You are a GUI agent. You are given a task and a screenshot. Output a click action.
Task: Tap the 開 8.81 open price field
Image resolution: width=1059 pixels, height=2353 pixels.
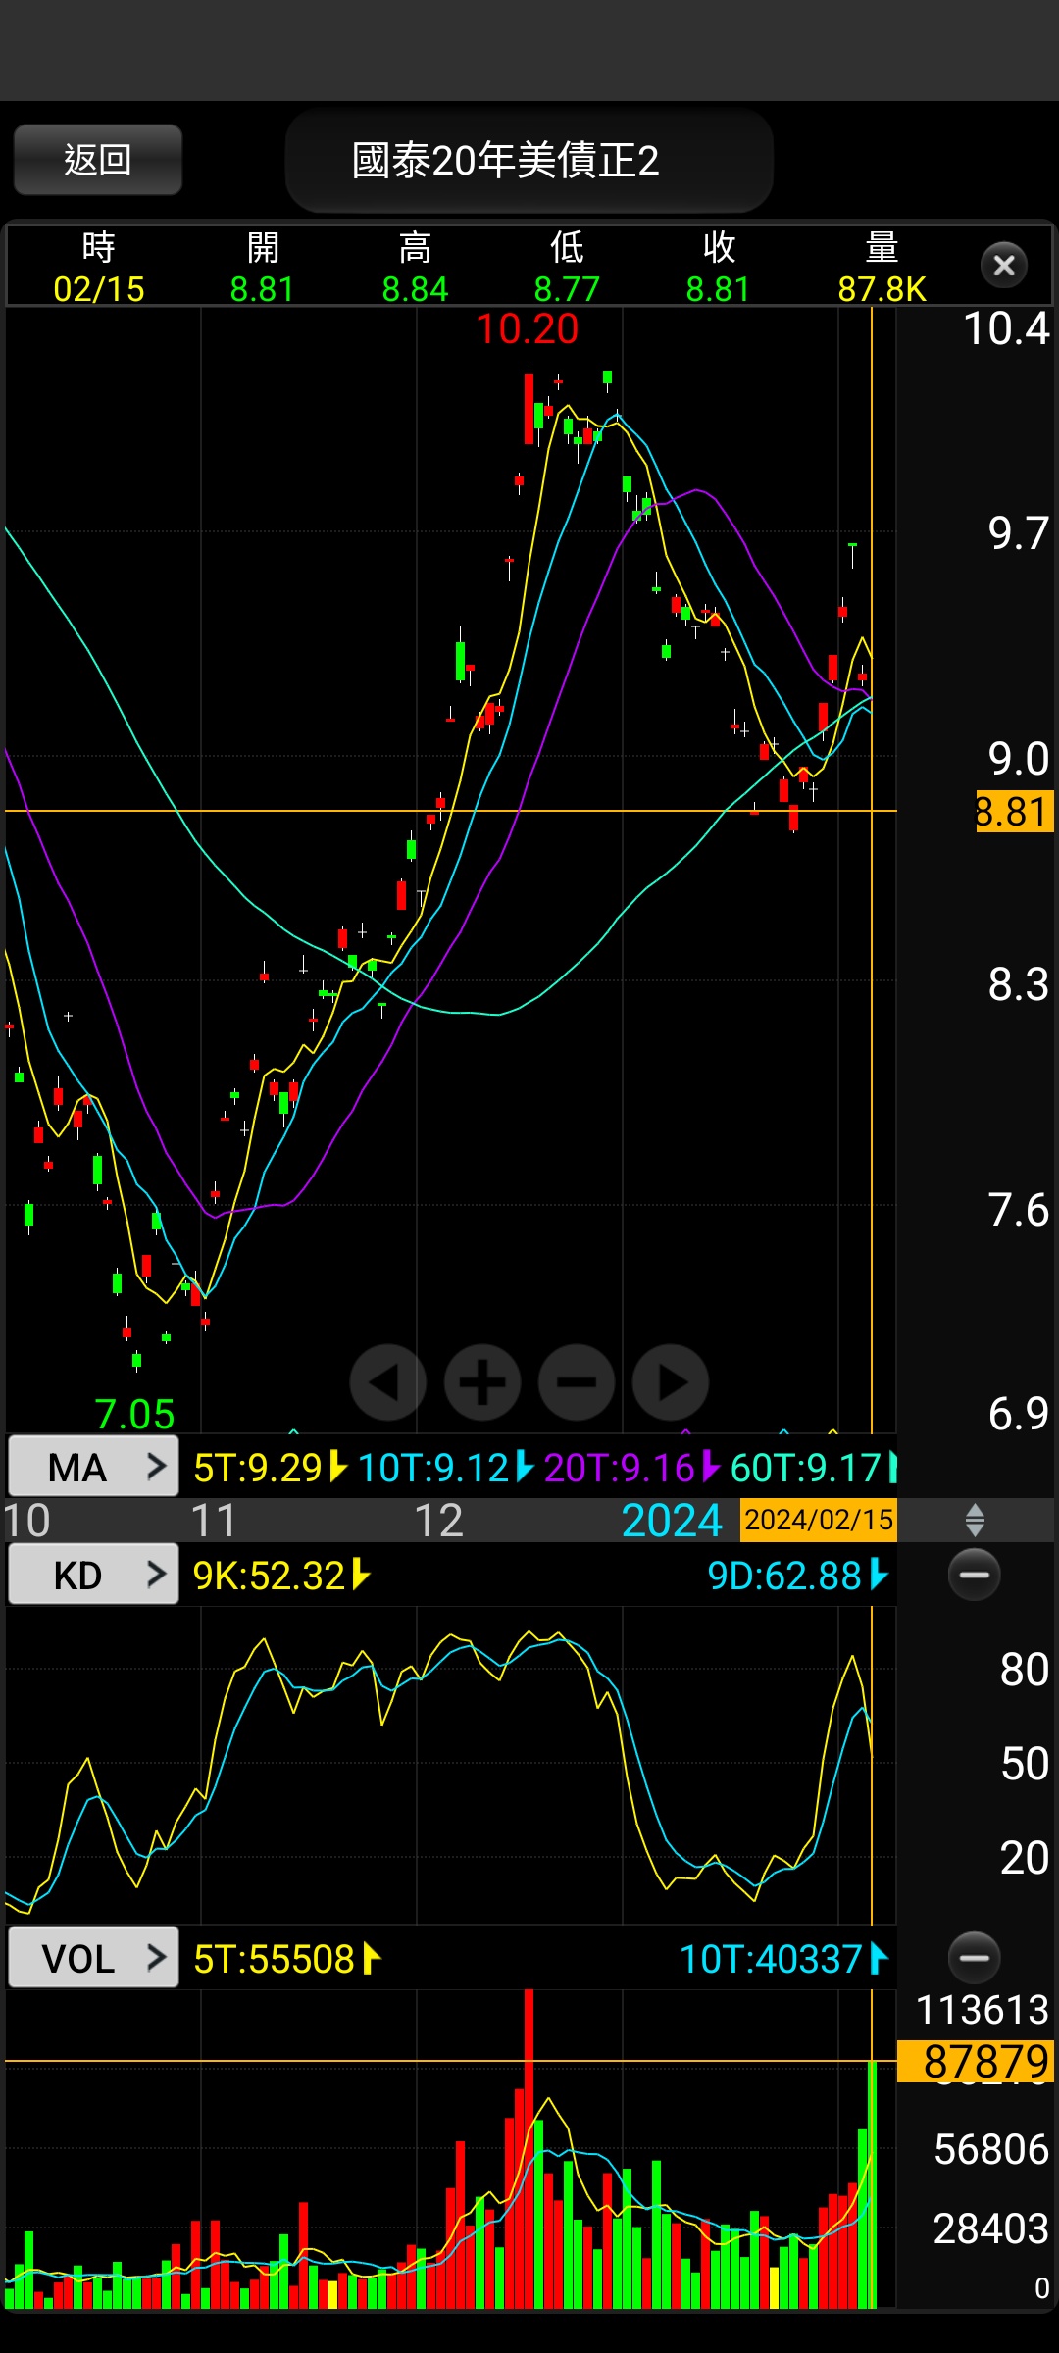click(x=263, y=268)
